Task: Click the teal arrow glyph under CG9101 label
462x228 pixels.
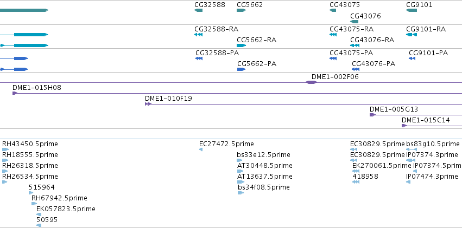Action: 412,10
